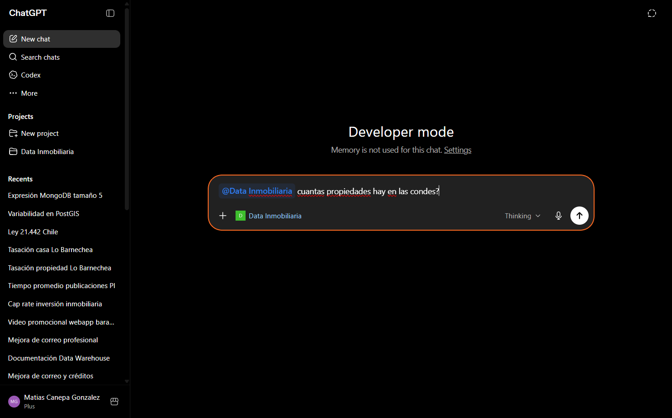The image size is (672, 418).
Task: Click the Data Inmobiliaria folder icon
Action: point(13,151)
